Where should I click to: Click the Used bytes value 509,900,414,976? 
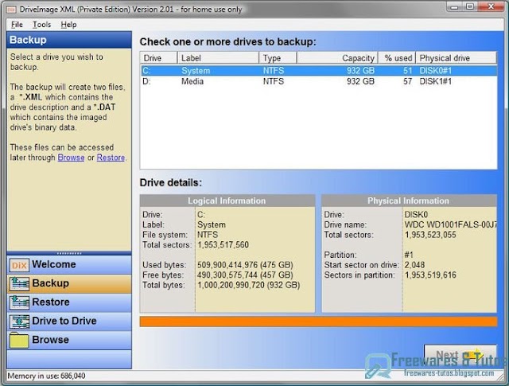[245, 265]
